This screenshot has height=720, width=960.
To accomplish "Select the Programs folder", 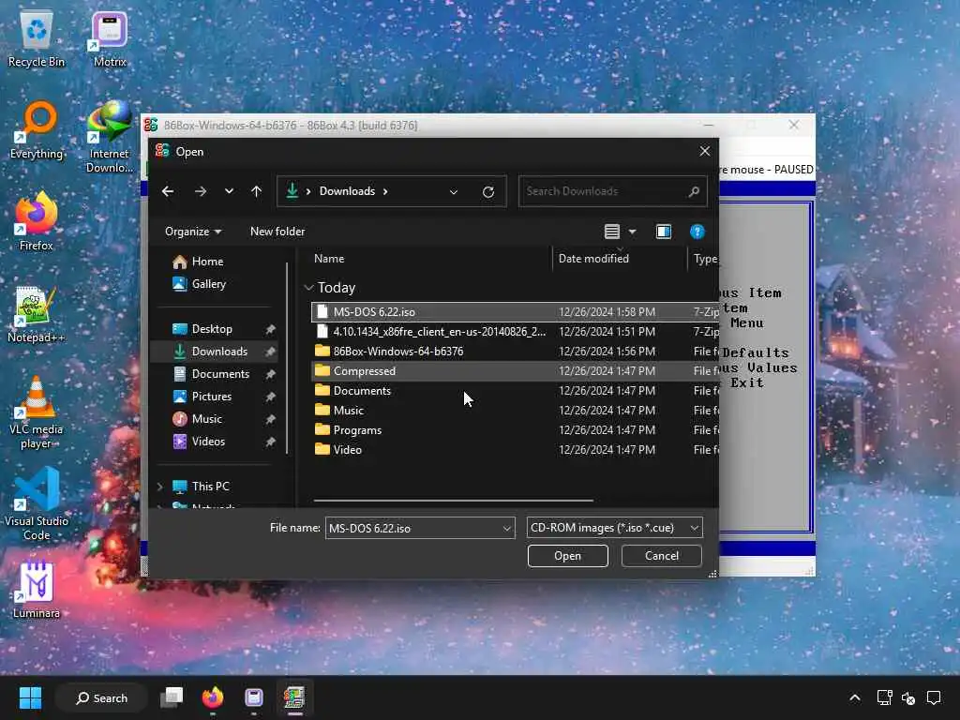I will (x=515, y=429).
